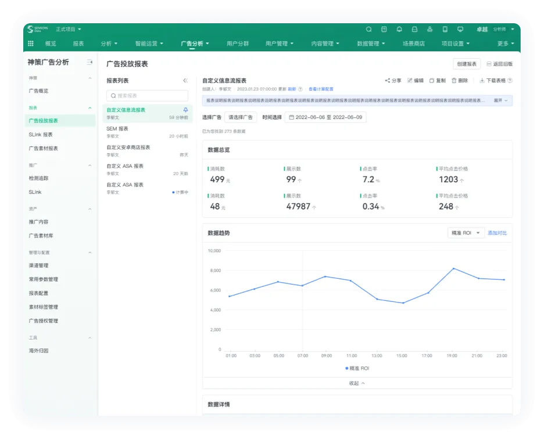Click the 复制 copy icon

(x=432, y=81)
